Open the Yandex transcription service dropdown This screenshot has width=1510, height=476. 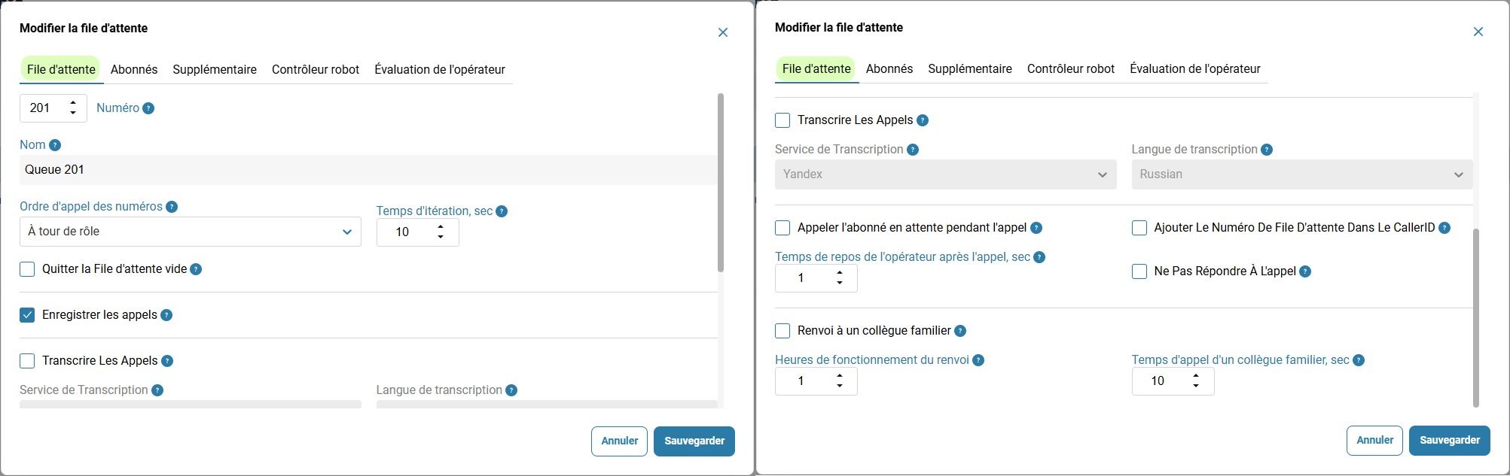point(945,174)
